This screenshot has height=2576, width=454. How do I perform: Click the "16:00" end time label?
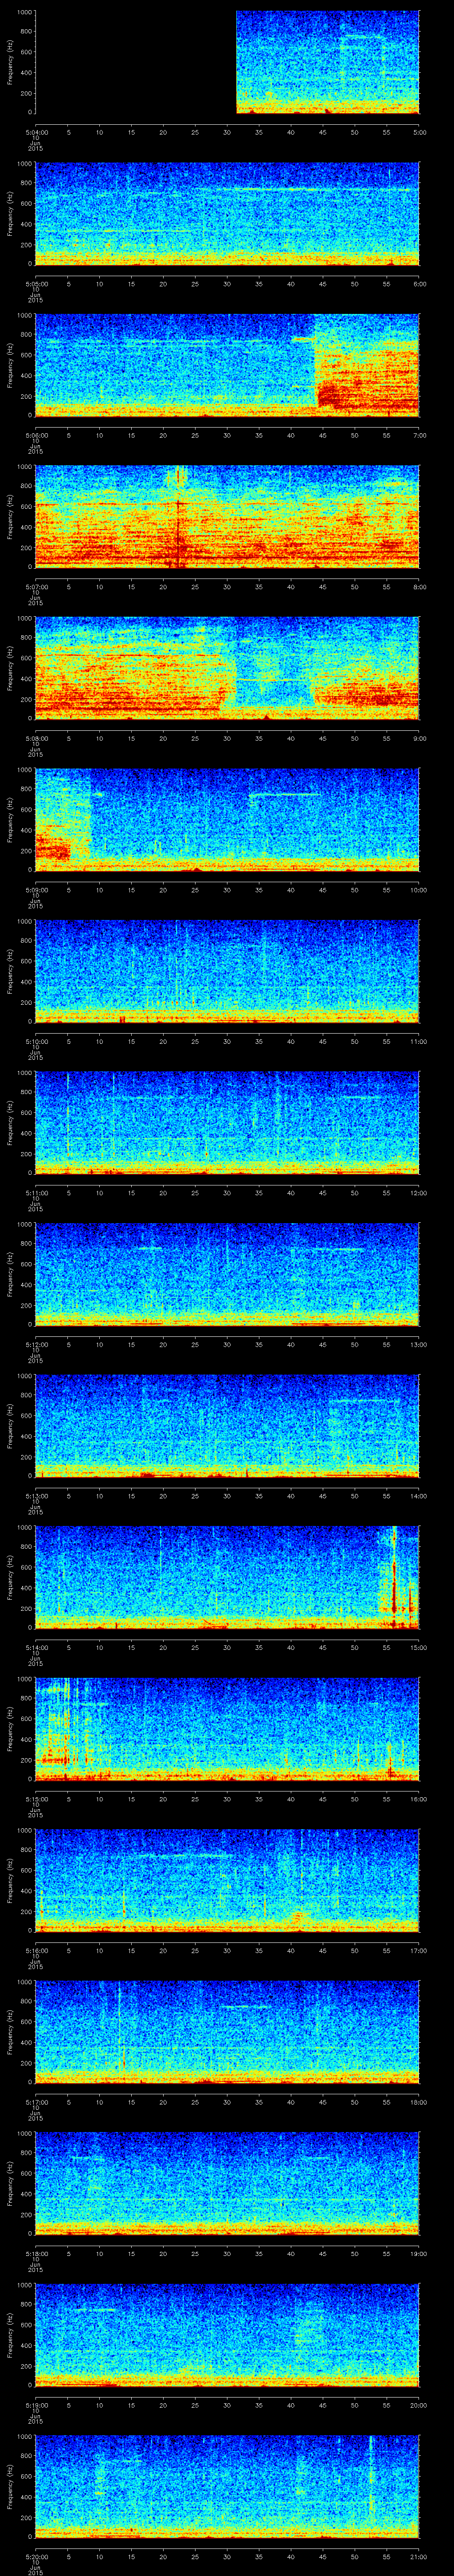coord(419,1798)
